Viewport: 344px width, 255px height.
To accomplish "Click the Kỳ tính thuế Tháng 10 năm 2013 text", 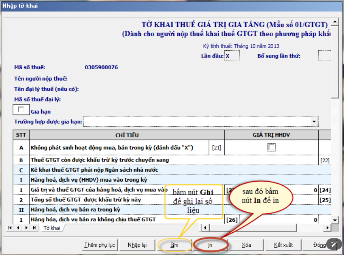I will (241, 46).
